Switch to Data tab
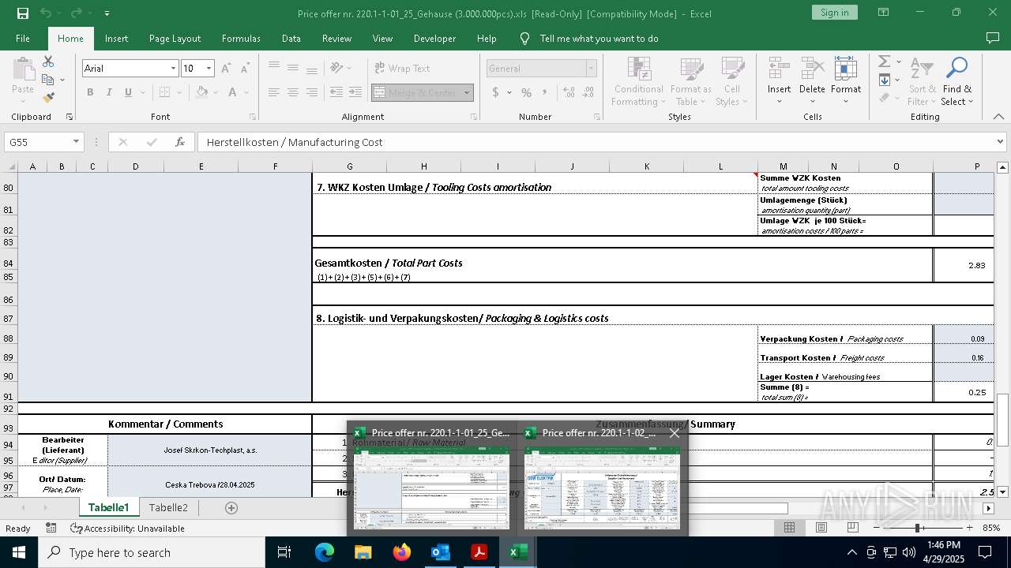The image size is (1011, 568). (291, 39)
